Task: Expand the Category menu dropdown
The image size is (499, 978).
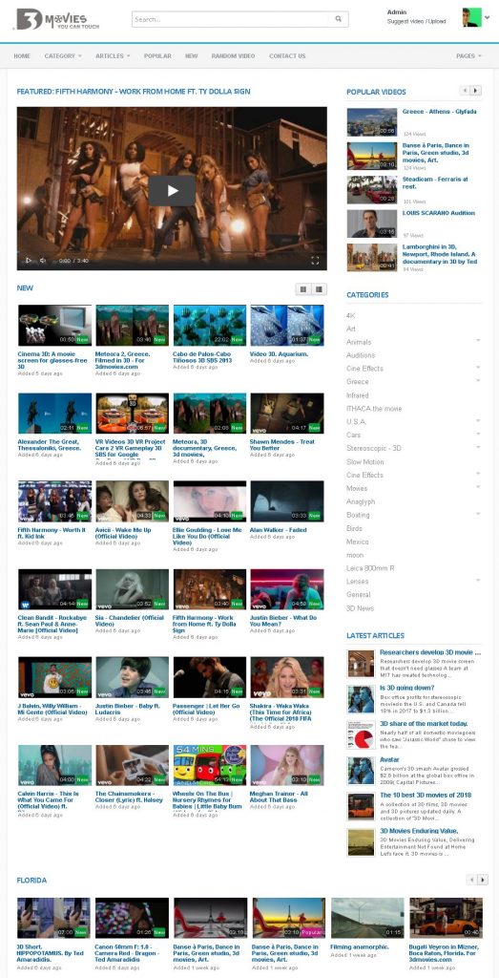Action: pyautogui.click(x=63, y=56)
